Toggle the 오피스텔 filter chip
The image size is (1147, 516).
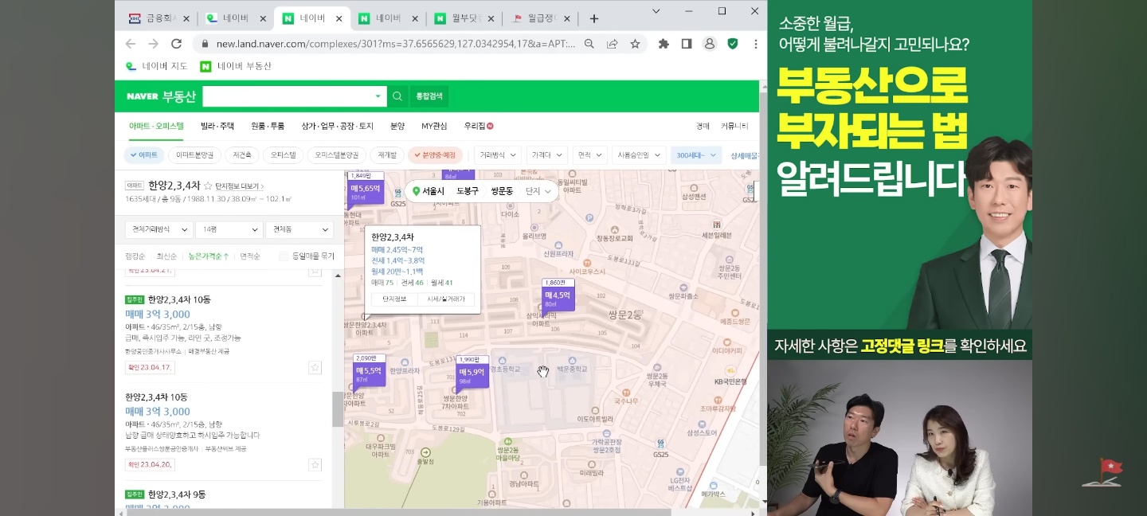[x=283, y=155]
